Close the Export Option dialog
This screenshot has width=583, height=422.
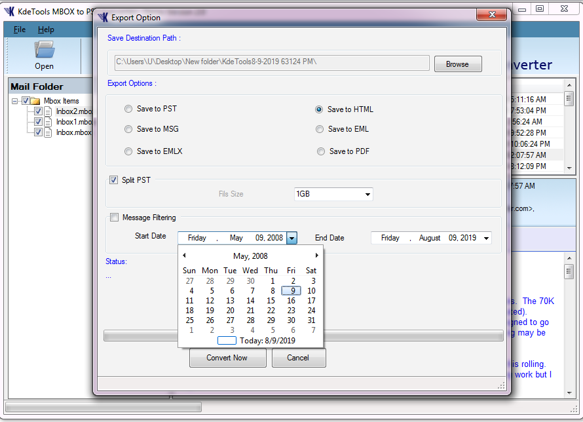(x=493, y=14)
